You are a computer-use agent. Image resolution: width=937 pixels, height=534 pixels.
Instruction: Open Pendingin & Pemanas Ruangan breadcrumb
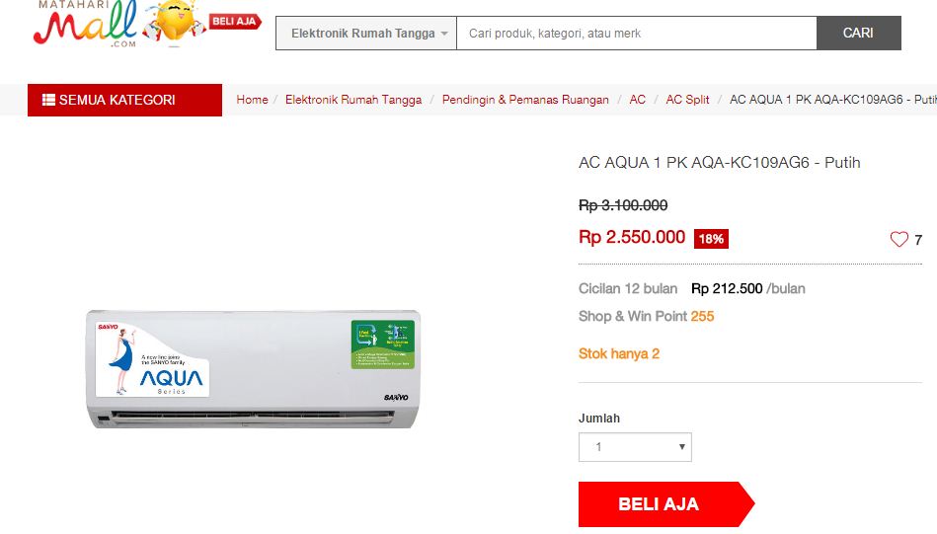pyautogui.click(x=525, y=100)
